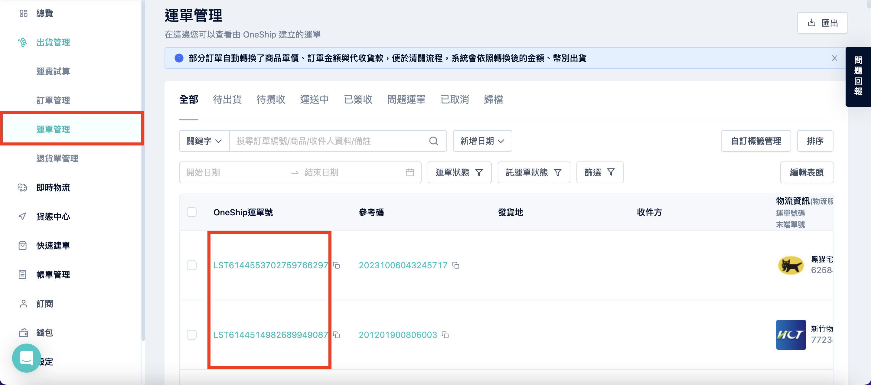Image resolution: width=871 pixels, height=385 pixels.
Task: Switch to the 待出貨 tab
Action: click(x=227, y=100)
